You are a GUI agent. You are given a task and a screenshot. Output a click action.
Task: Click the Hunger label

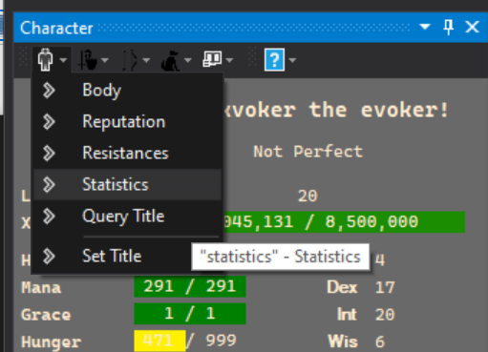(51, 342)
